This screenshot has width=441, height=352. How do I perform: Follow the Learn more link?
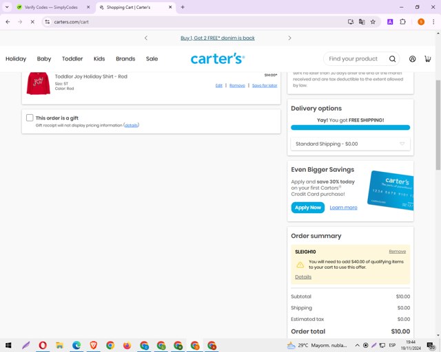(x=343, y=208)
